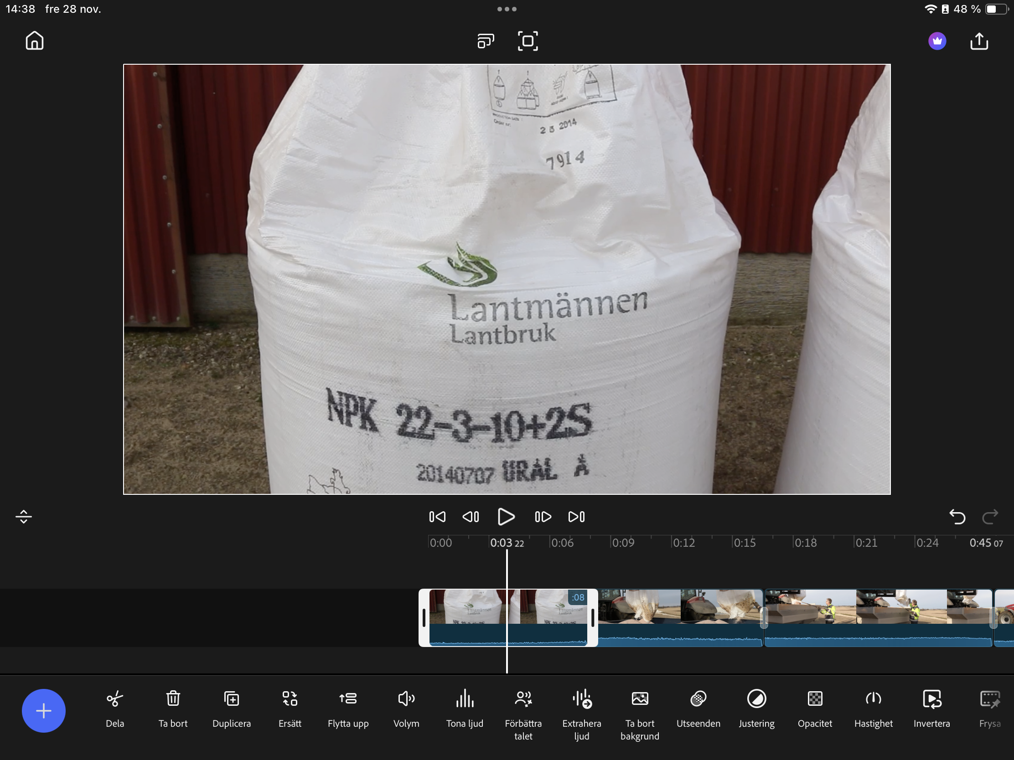
Task: Open the three-dot multitasking menu
Action: click(x=507, y=9)
